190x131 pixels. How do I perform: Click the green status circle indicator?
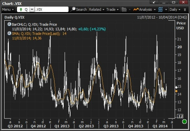pos(184,122)
